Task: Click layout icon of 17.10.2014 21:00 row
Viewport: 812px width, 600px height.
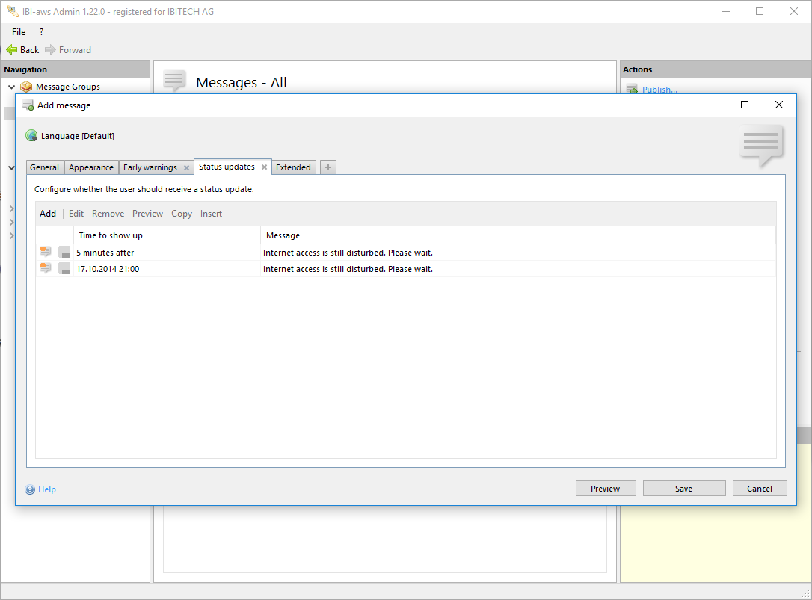Action: click(64, 269)
